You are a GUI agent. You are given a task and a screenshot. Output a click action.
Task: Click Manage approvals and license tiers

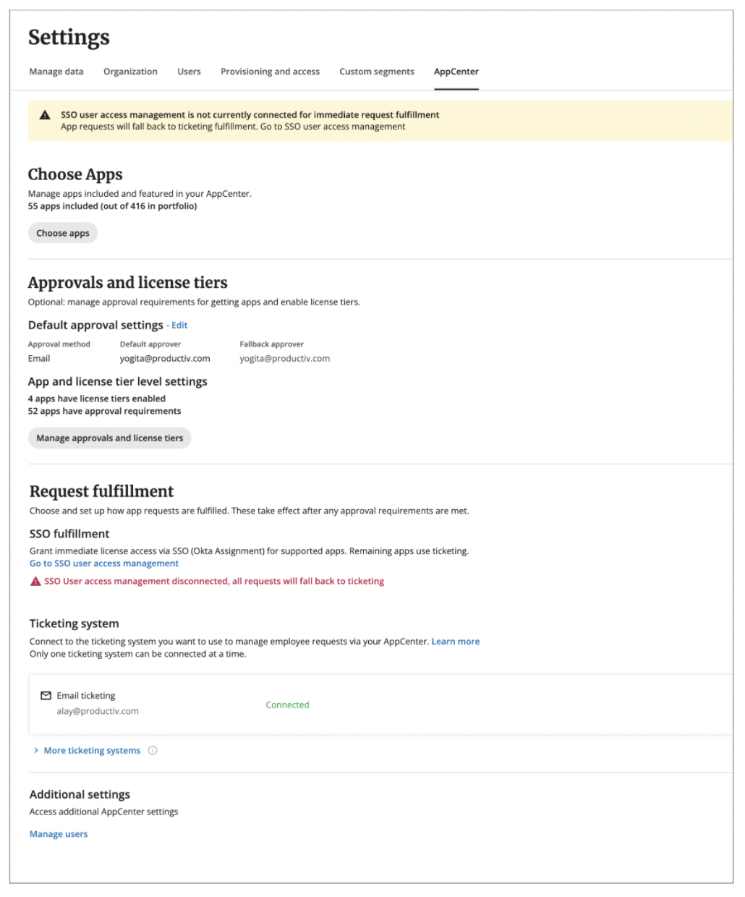tap(109, 438)
